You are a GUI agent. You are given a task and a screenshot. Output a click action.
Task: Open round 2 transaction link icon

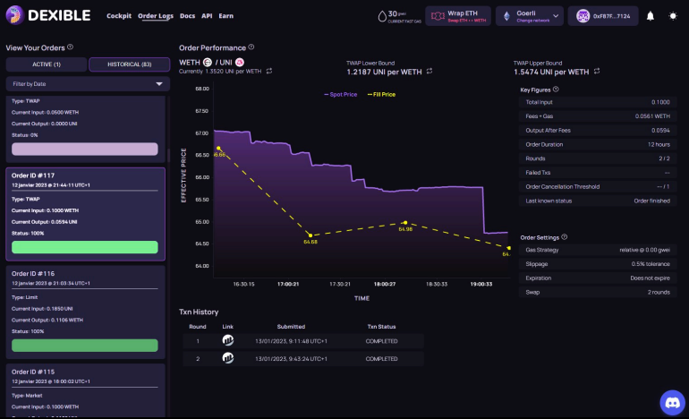[x=227, y=358]
